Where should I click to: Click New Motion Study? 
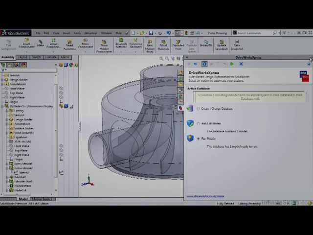point(150,46)
